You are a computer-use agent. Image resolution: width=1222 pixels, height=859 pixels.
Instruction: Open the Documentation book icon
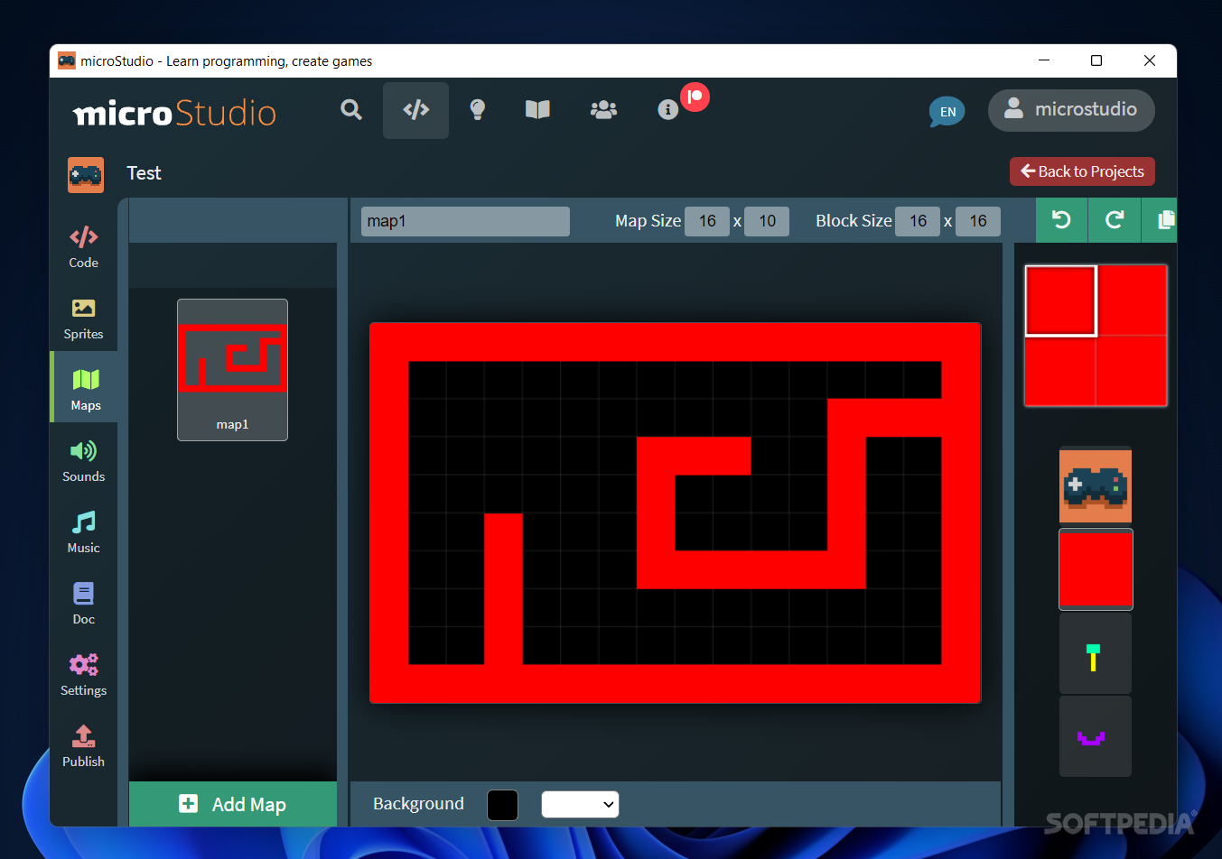537,110
